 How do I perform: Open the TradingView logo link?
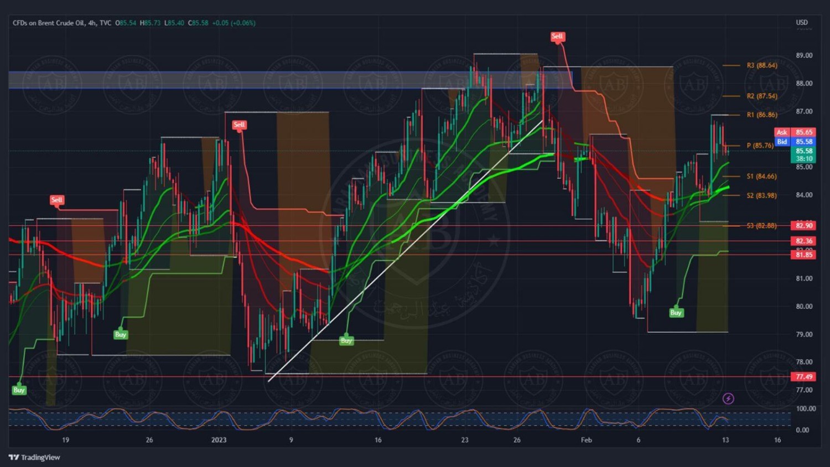(x=34, y=457)
